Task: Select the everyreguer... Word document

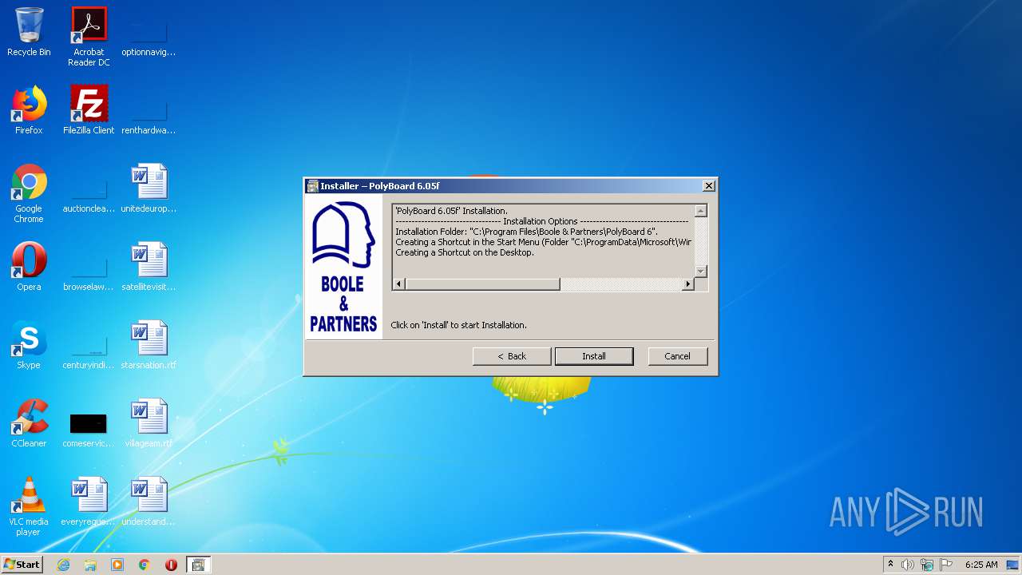Action: tap(89, 502)
